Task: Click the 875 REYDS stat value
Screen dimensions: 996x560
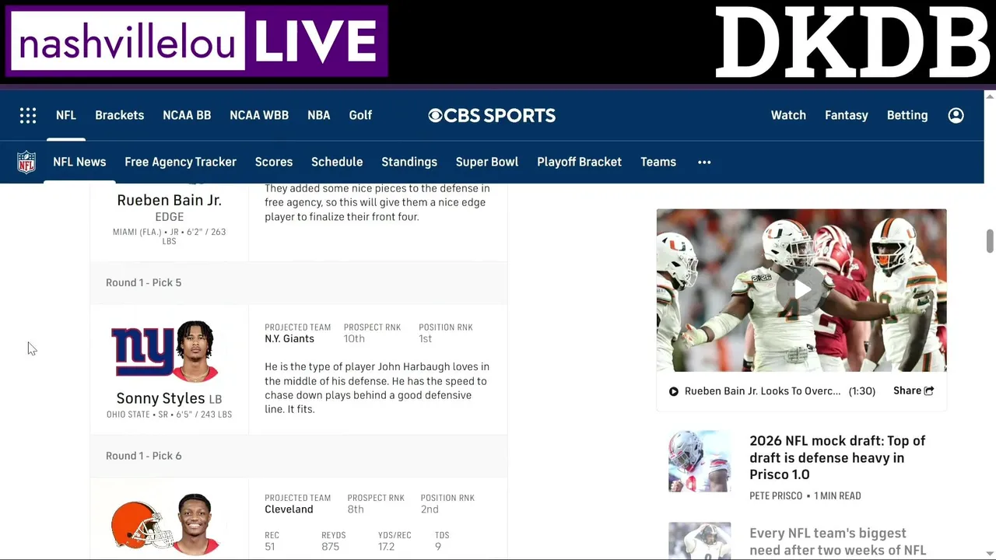Action: pyautogui.click(x=331, y=547)
